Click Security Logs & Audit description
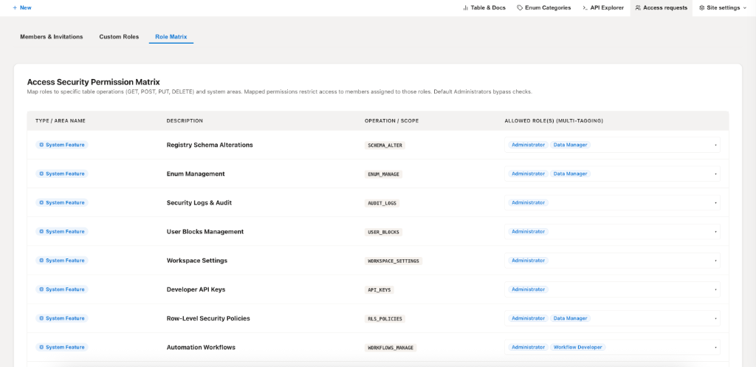Viewport: 756px width, 367px height. coord(199,202)
